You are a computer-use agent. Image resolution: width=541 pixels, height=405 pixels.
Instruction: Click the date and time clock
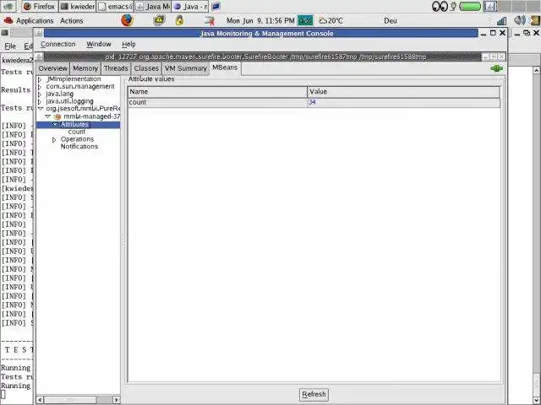coord(260,20)
